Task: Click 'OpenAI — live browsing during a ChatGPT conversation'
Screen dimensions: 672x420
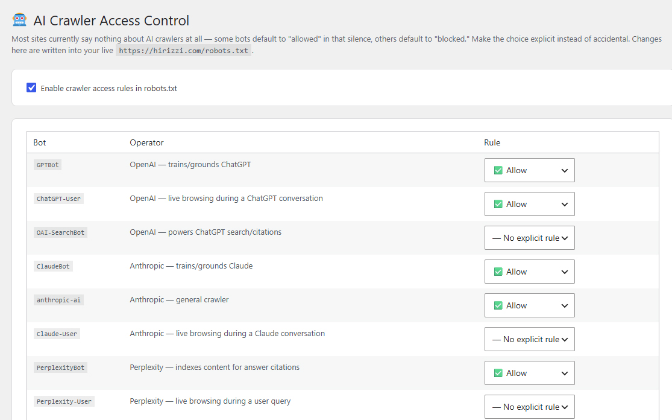Action: pos(226,198)
